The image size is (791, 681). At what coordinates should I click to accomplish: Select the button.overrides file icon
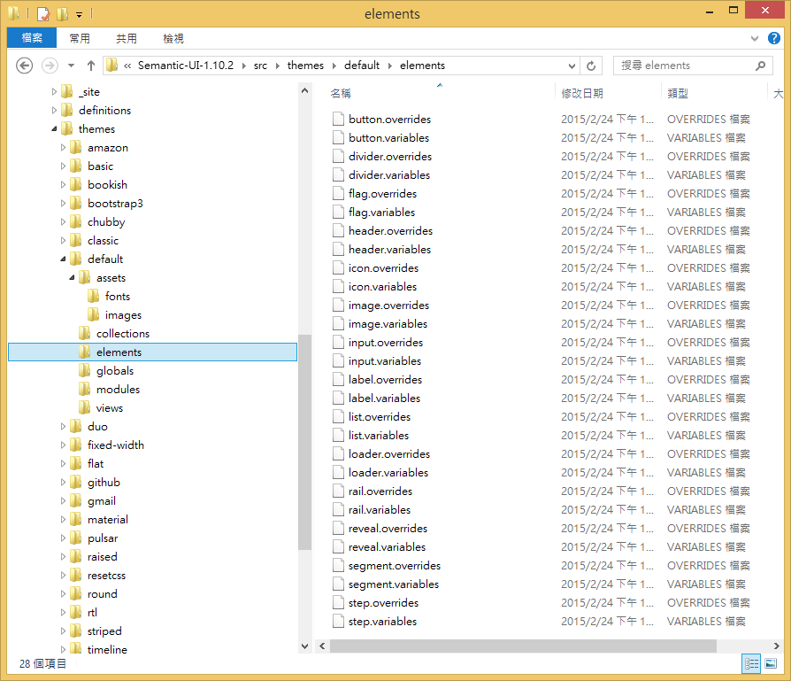click(338, 120)
